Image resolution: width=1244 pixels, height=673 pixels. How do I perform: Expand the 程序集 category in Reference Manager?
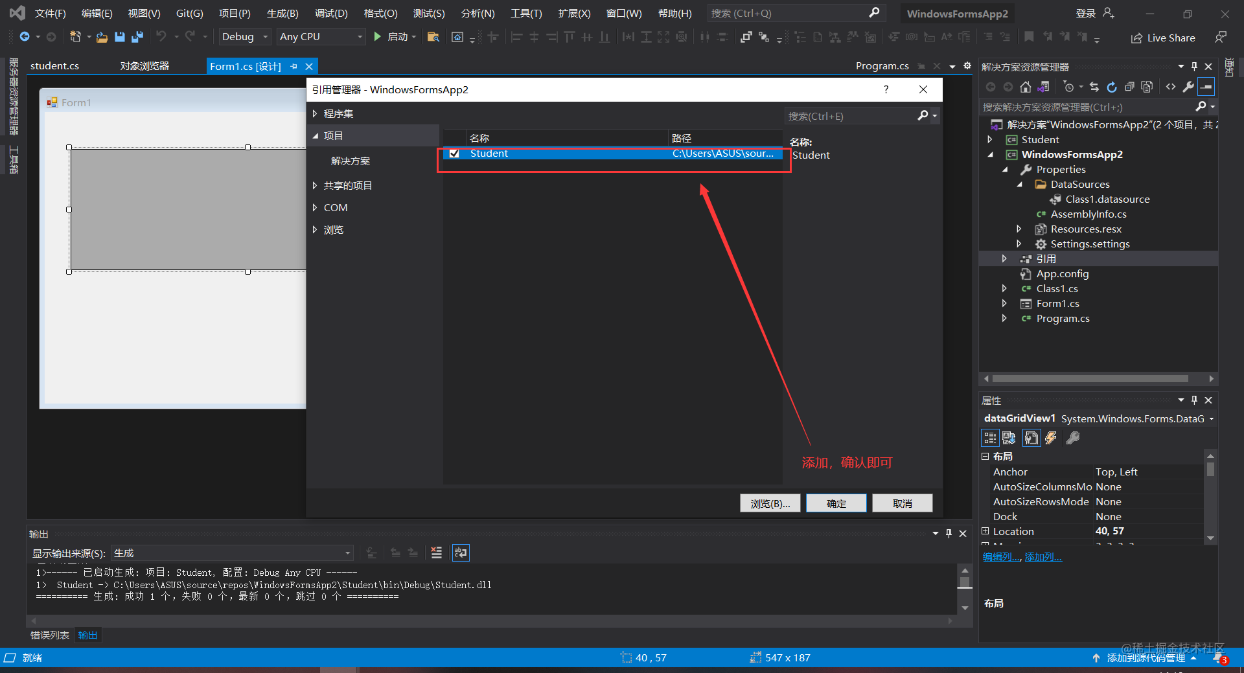pos(315,114)
